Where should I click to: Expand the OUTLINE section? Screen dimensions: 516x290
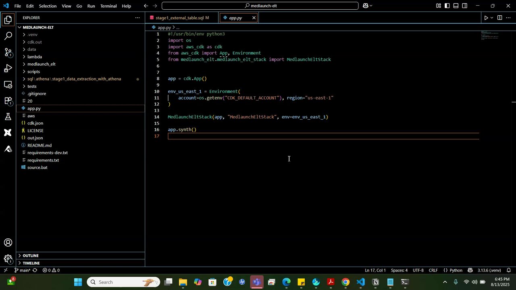pos(31,255)
